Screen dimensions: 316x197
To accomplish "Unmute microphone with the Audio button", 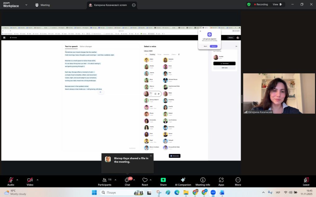I will click(x=11, y=180).
